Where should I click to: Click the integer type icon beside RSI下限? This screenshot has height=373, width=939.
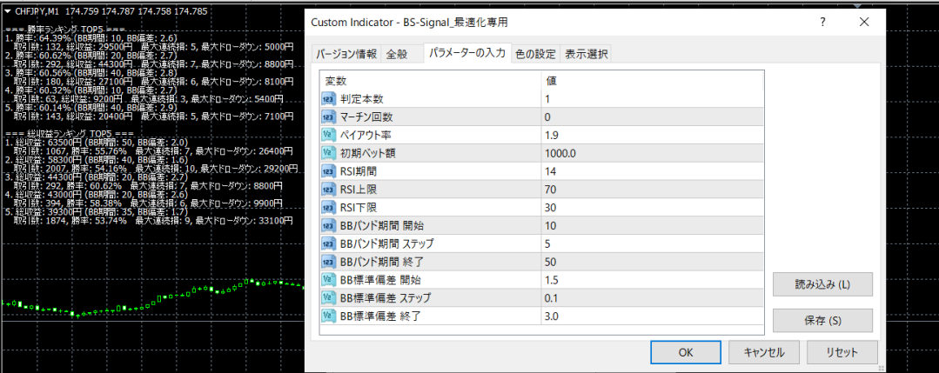[x=328, y=208]
